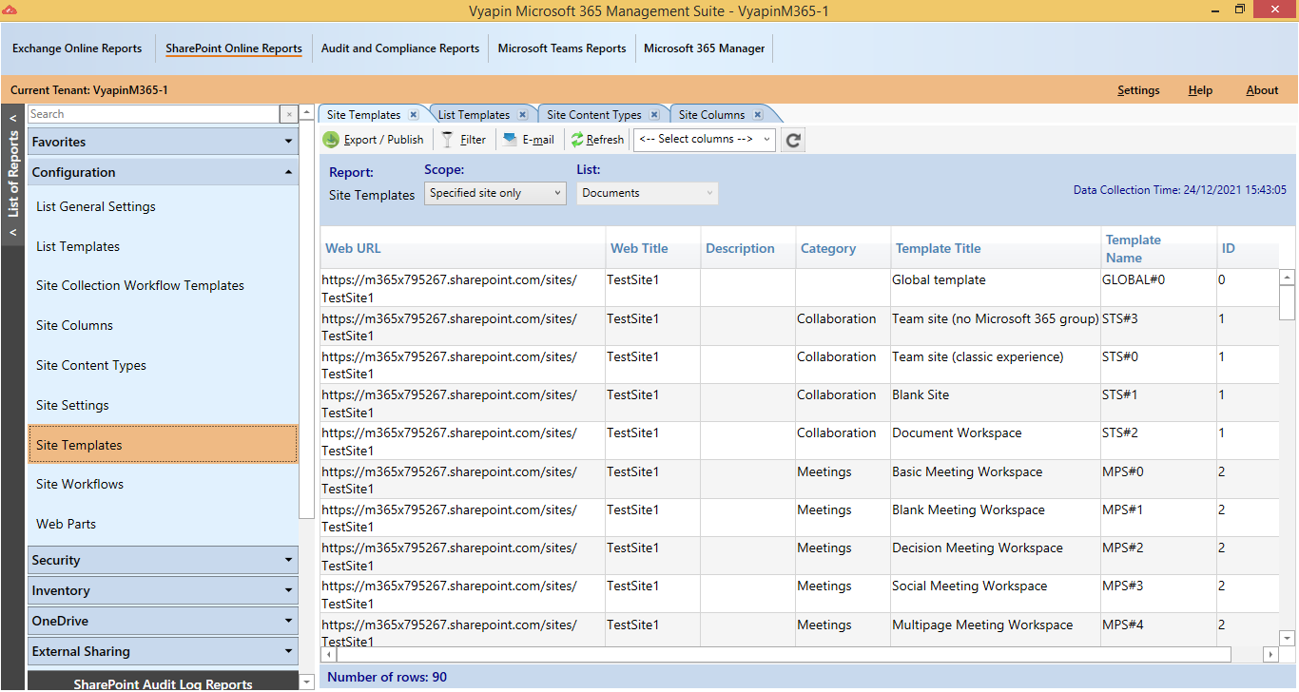1299x692 pixels.
Task: Click the Document Workspace cell
Action: [x=995, y=440]
